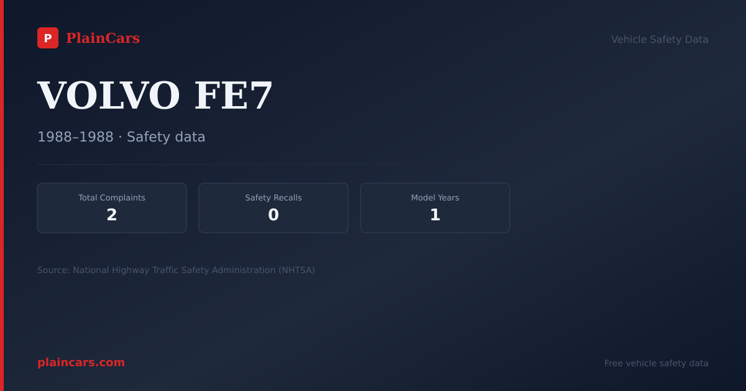Image resolution: width=746 pixels, height=391 pixels.
Task: Select the Vehicle Safety Data header text
Action: pyautogui.click(x=660, y=39)
